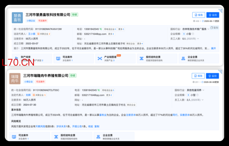Screen dimensions: 229x146
Task: Click 同电话企业 5 tag in 瑞隆肉牛 card
Action: (x=108, y=90)
